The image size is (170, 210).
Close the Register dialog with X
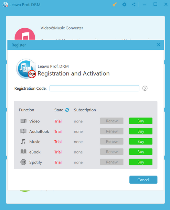[x=159, y=44]
